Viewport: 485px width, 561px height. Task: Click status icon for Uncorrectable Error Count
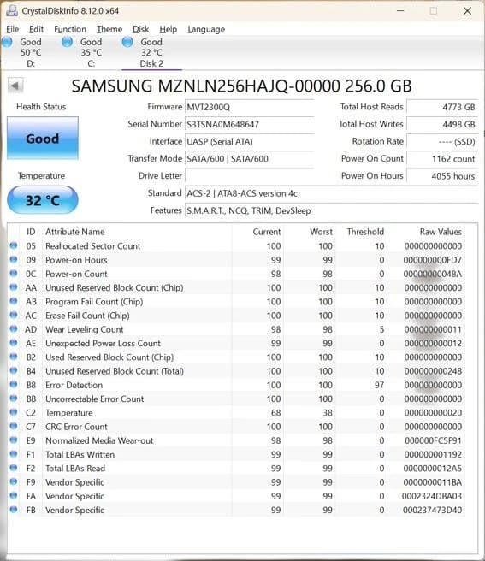coord(13,399)
